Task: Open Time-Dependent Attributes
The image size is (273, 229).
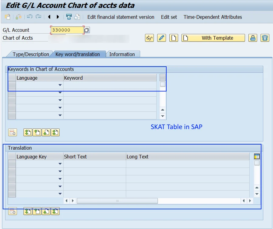Action: (x=213, y=17)
